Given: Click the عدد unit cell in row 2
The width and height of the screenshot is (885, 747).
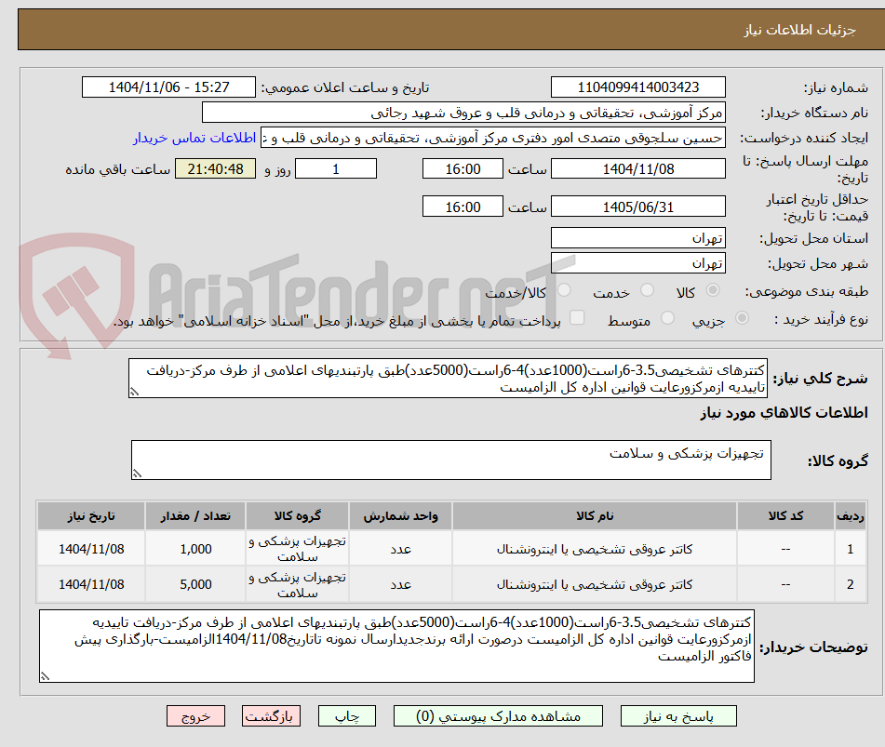Looking at the screenshot, I should [x=400, y=584].
